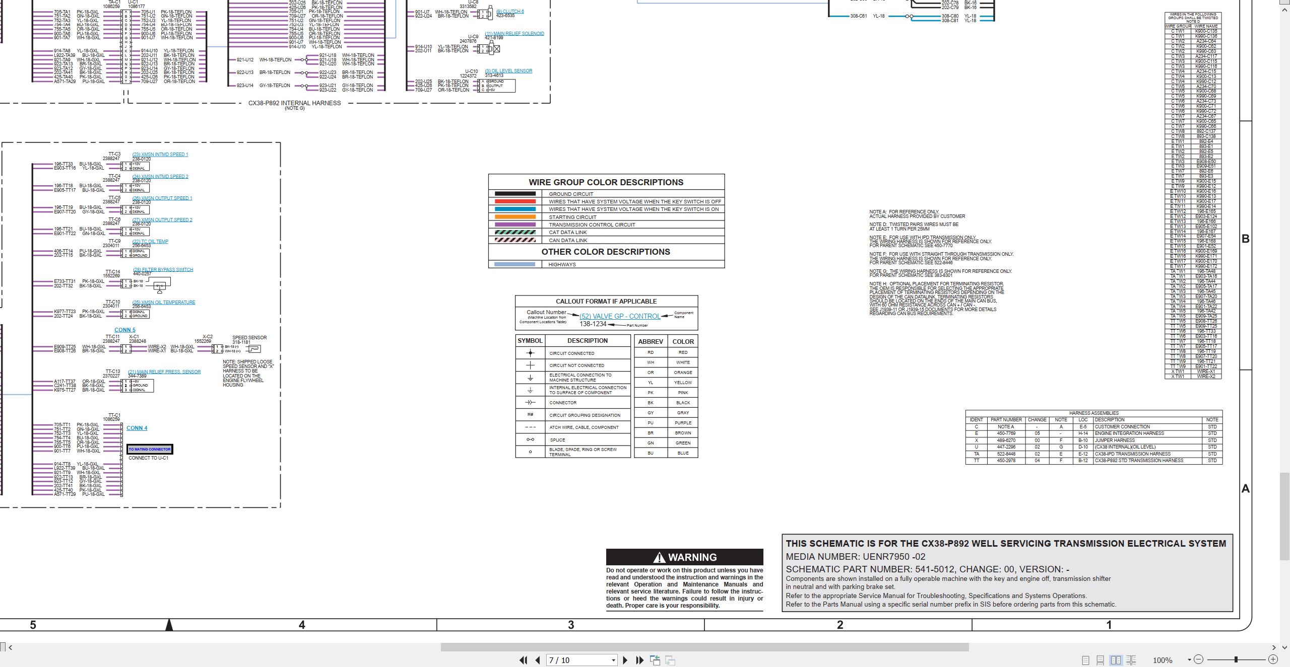
Task: Jump to the last page
Action: 639,660
